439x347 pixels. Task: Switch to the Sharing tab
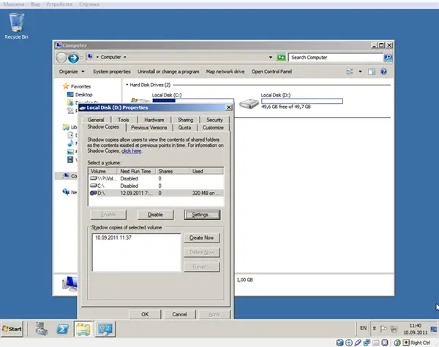point(185,120)
